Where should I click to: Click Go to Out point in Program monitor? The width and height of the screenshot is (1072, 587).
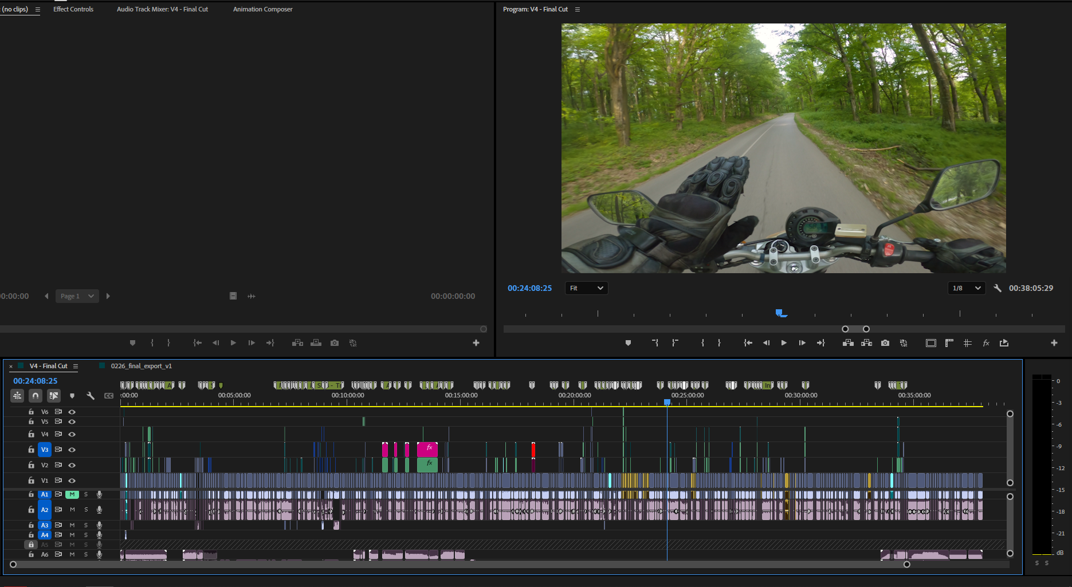820,343
